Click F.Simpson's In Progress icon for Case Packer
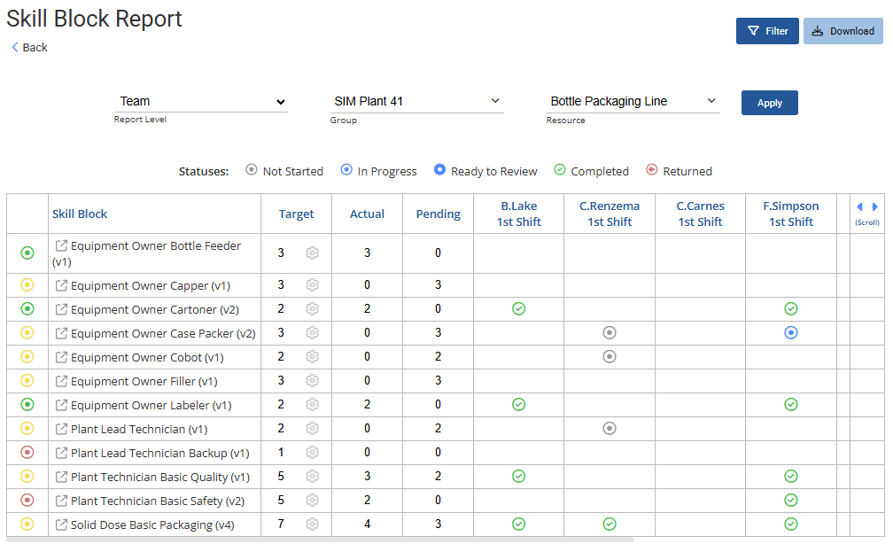 tap(791, 333)
